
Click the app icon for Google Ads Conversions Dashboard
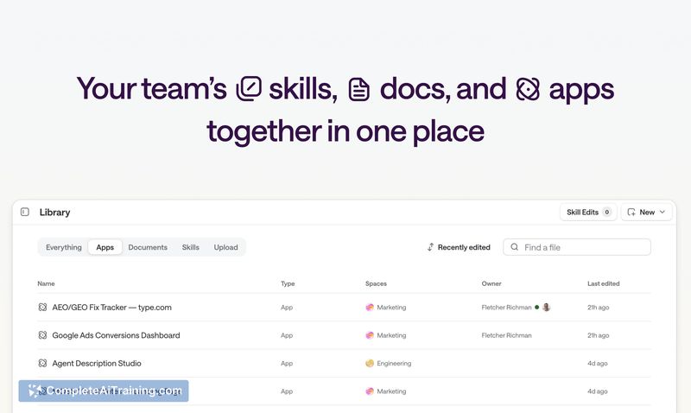pyautogui.click(x=42, y=335)
